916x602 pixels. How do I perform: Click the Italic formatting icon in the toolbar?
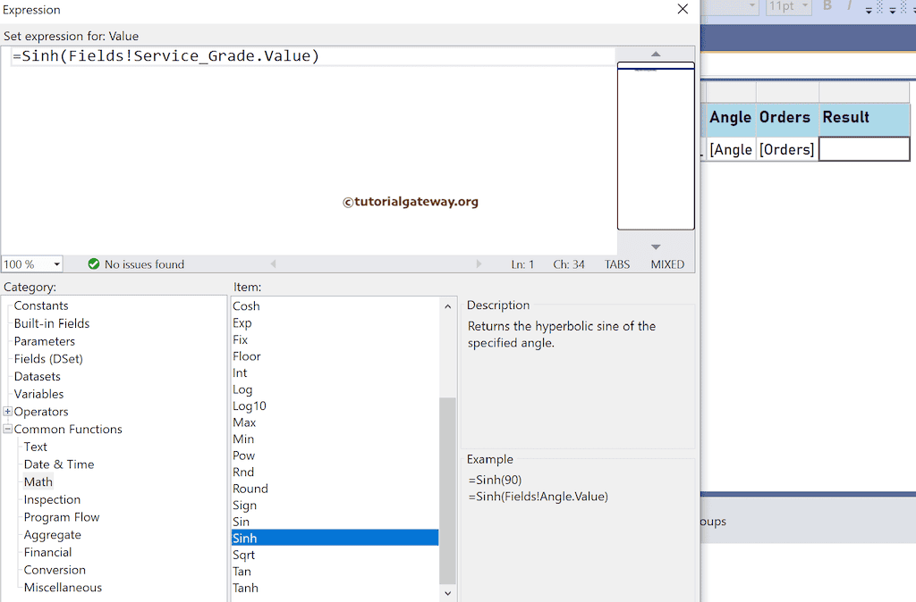(850, 6)
